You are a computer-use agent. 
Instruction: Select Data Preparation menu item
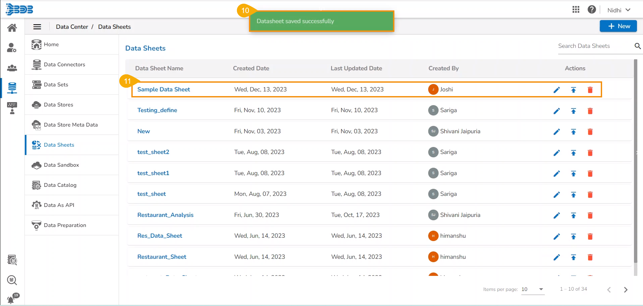pyautogui.click(x=65, y=225)
